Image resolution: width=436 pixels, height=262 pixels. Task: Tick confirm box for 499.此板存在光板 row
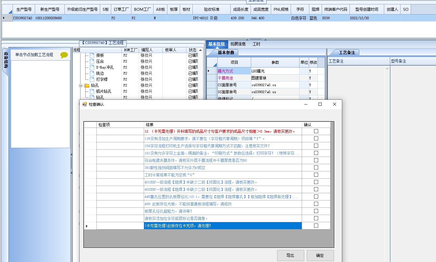(x=316, y=204)
